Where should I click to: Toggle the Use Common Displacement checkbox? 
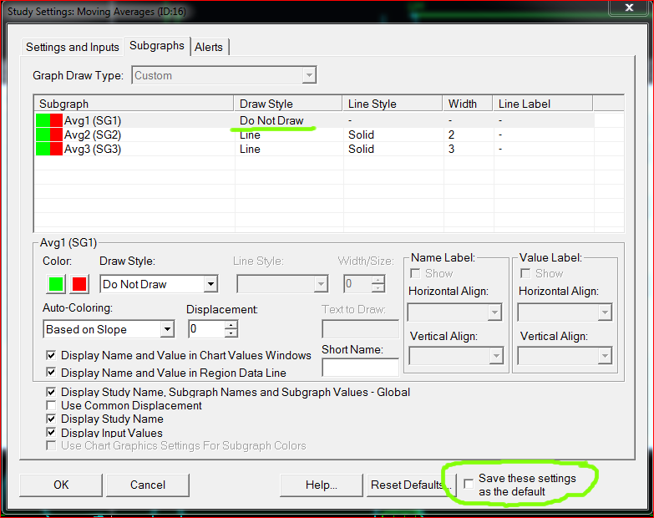coord(52,405)
